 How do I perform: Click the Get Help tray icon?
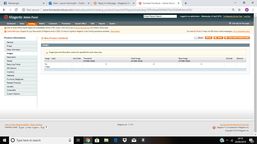(x=222, y=140)
